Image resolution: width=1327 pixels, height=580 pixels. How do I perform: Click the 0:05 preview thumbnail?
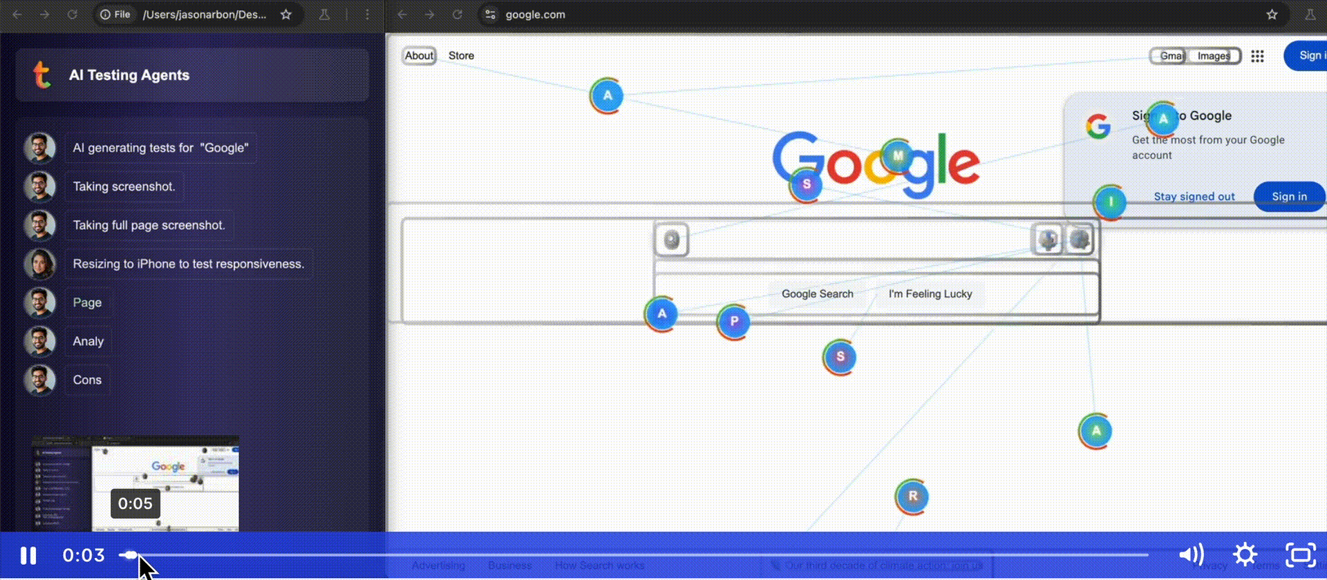(x=136, y=483)
